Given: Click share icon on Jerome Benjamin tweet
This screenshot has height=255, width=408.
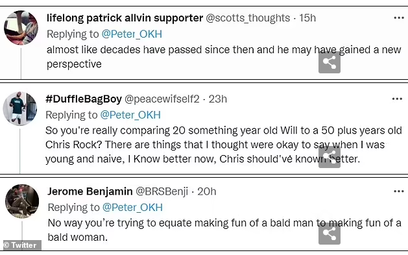Looking at the screenshot, I should [330, 234].
